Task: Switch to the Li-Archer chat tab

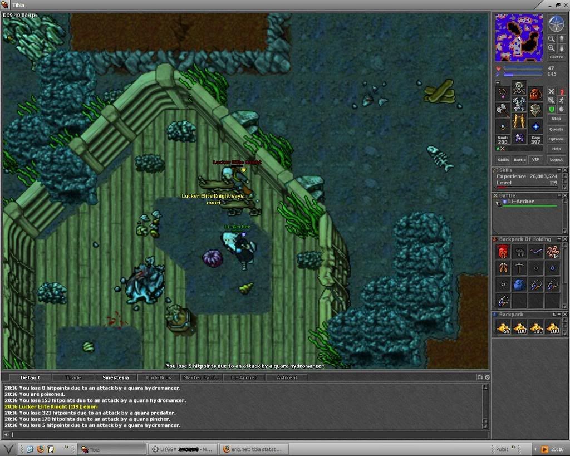Action: [x=244, y=377]
